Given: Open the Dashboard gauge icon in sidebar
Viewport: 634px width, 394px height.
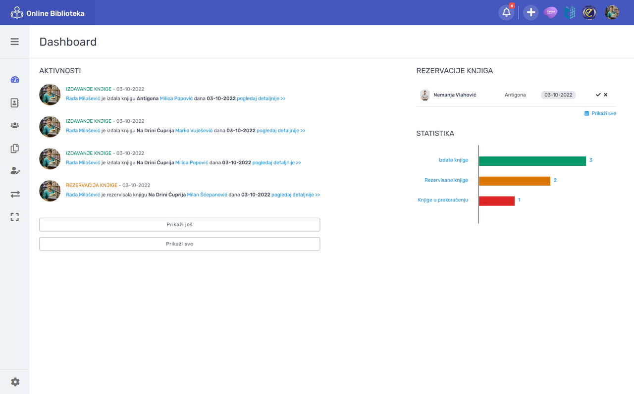Looking at the screenshot, I should tap(15, 79).
